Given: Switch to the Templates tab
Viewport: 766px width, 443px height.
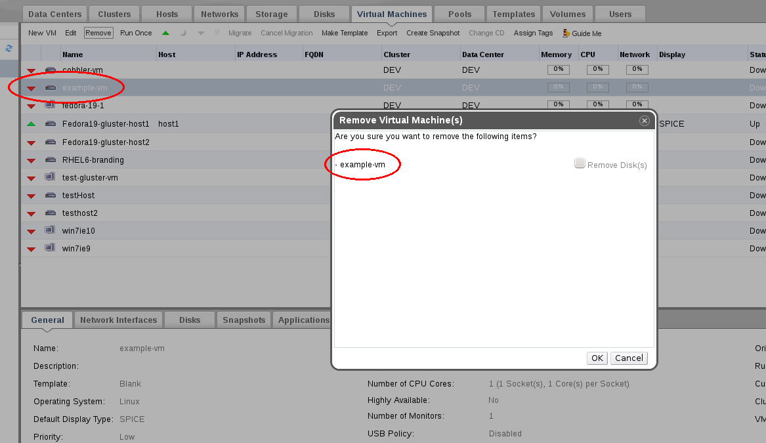Looking at the screenshot, I should [x=513, y=14].
